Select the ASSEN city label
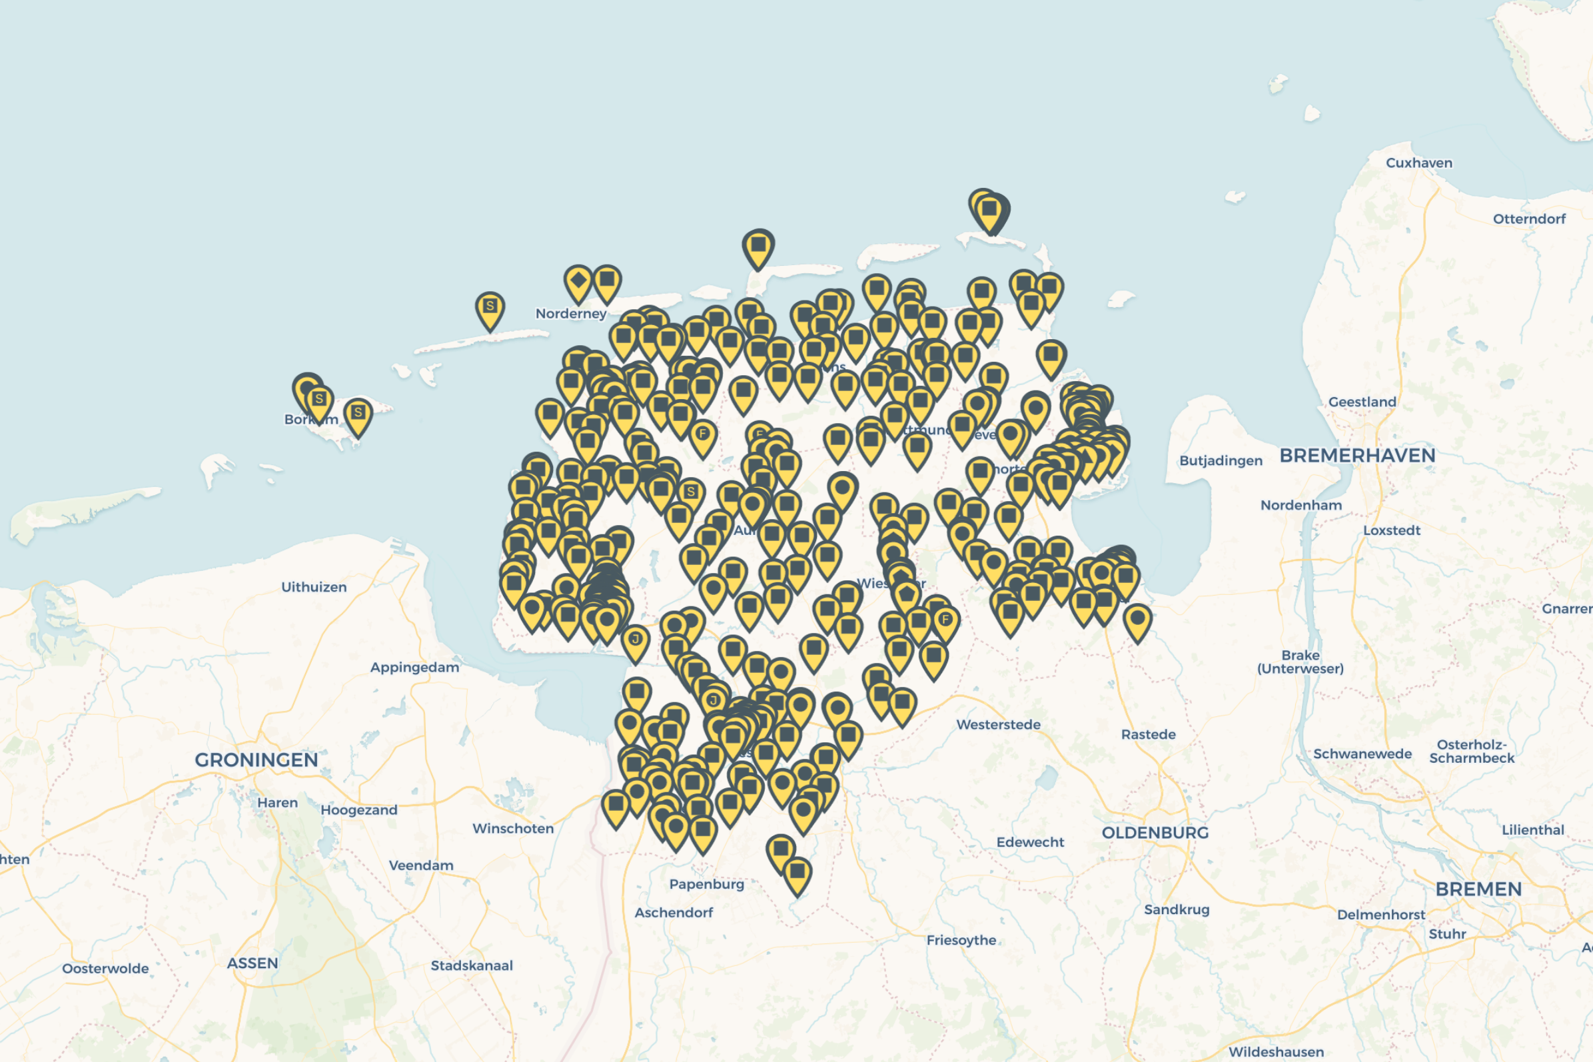The width and height of the screenshot is (1593, 1062). pos(253,963)
